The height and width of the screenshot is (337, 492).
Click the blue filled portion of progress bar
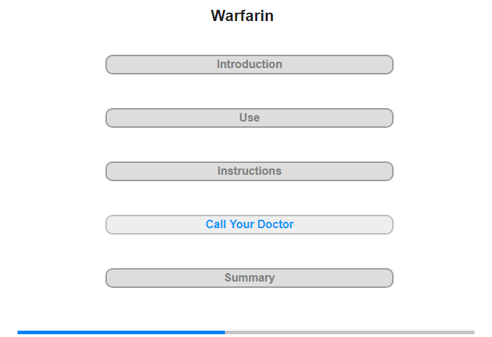(121, 332)
